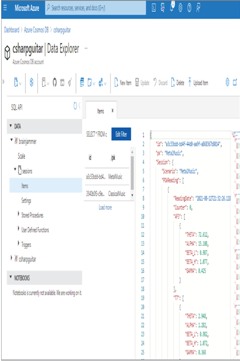
Task: Open Settings under sessions
Action: 26,201
